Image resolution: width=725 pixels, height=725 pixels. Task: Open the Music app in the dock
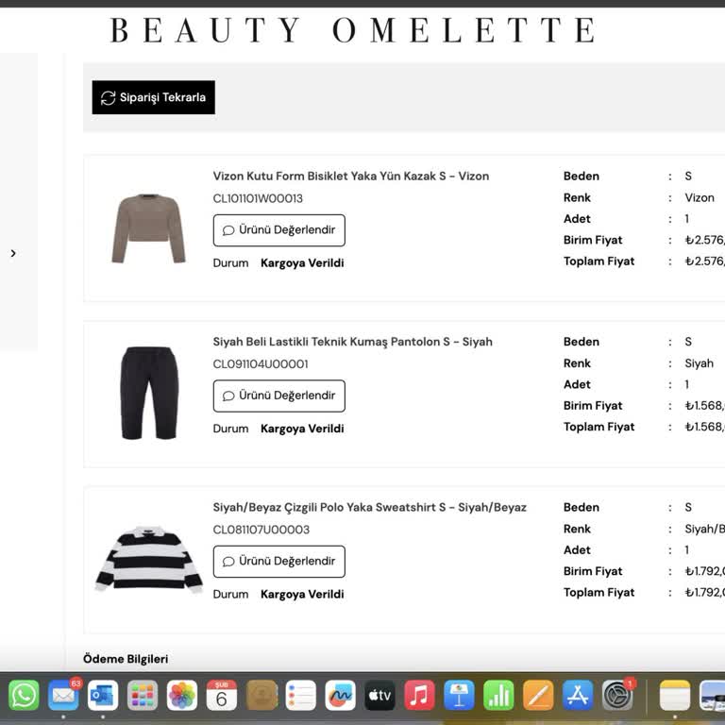[x=419, y=695]
